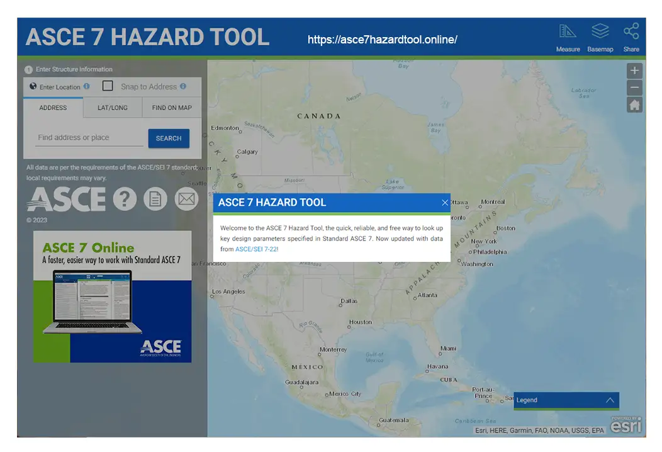Image resolution: width=662 pixels, height=452 pixels.
Task: Switch to the FIND ON MAP tab
Action: (x=172, y=108)
